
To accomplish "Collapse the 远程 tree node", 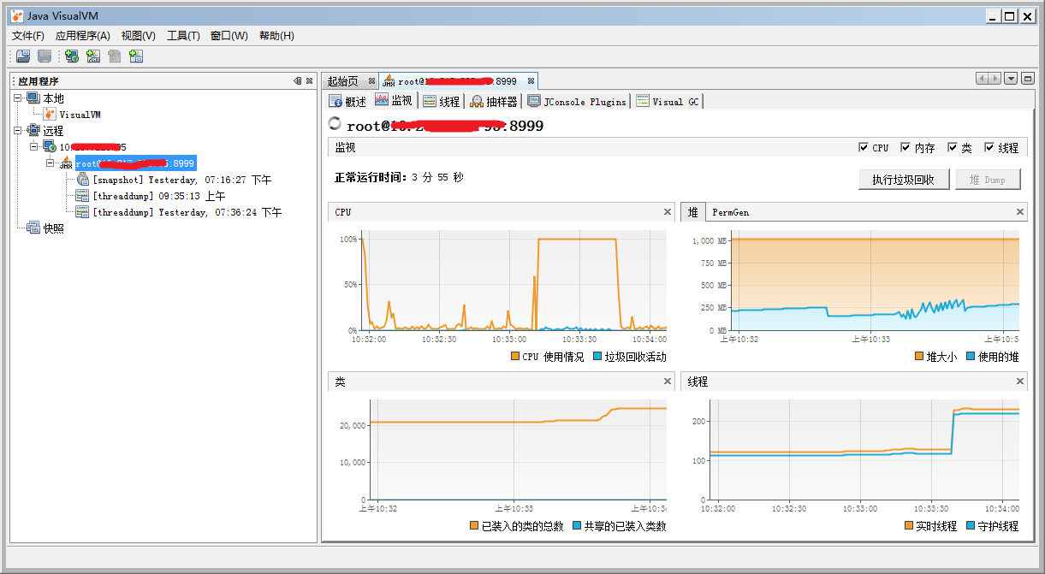I will click(19, 131).
